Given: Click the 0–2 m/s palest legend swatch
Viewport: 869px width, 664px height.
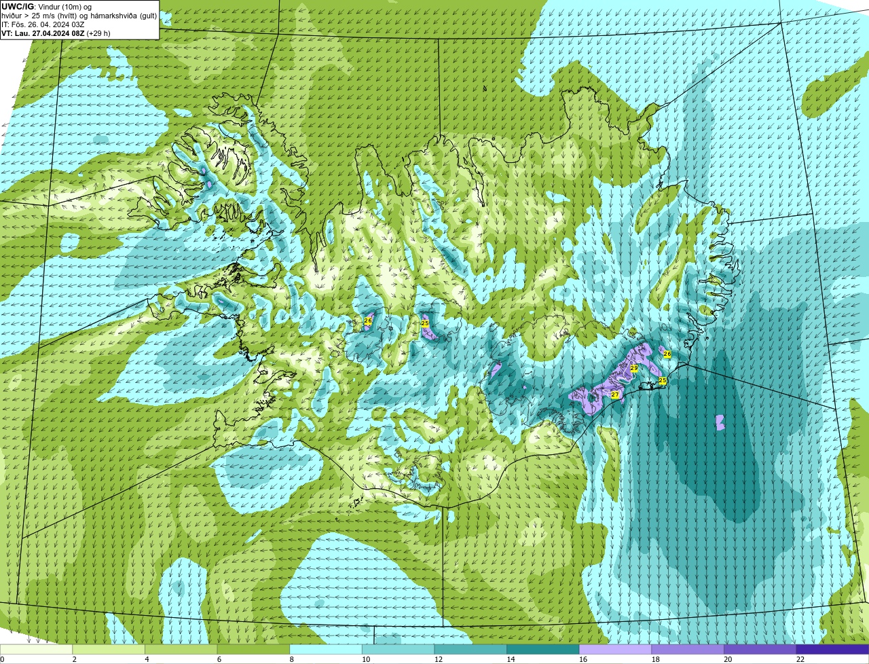Looking at the screenshot, I should tap(36, 649).
